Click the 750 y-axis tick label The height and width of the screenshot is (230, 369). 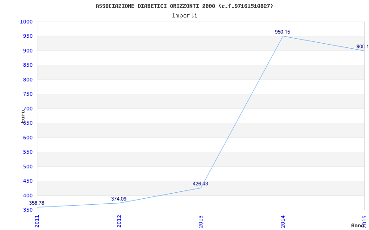(x=28, y=94)
